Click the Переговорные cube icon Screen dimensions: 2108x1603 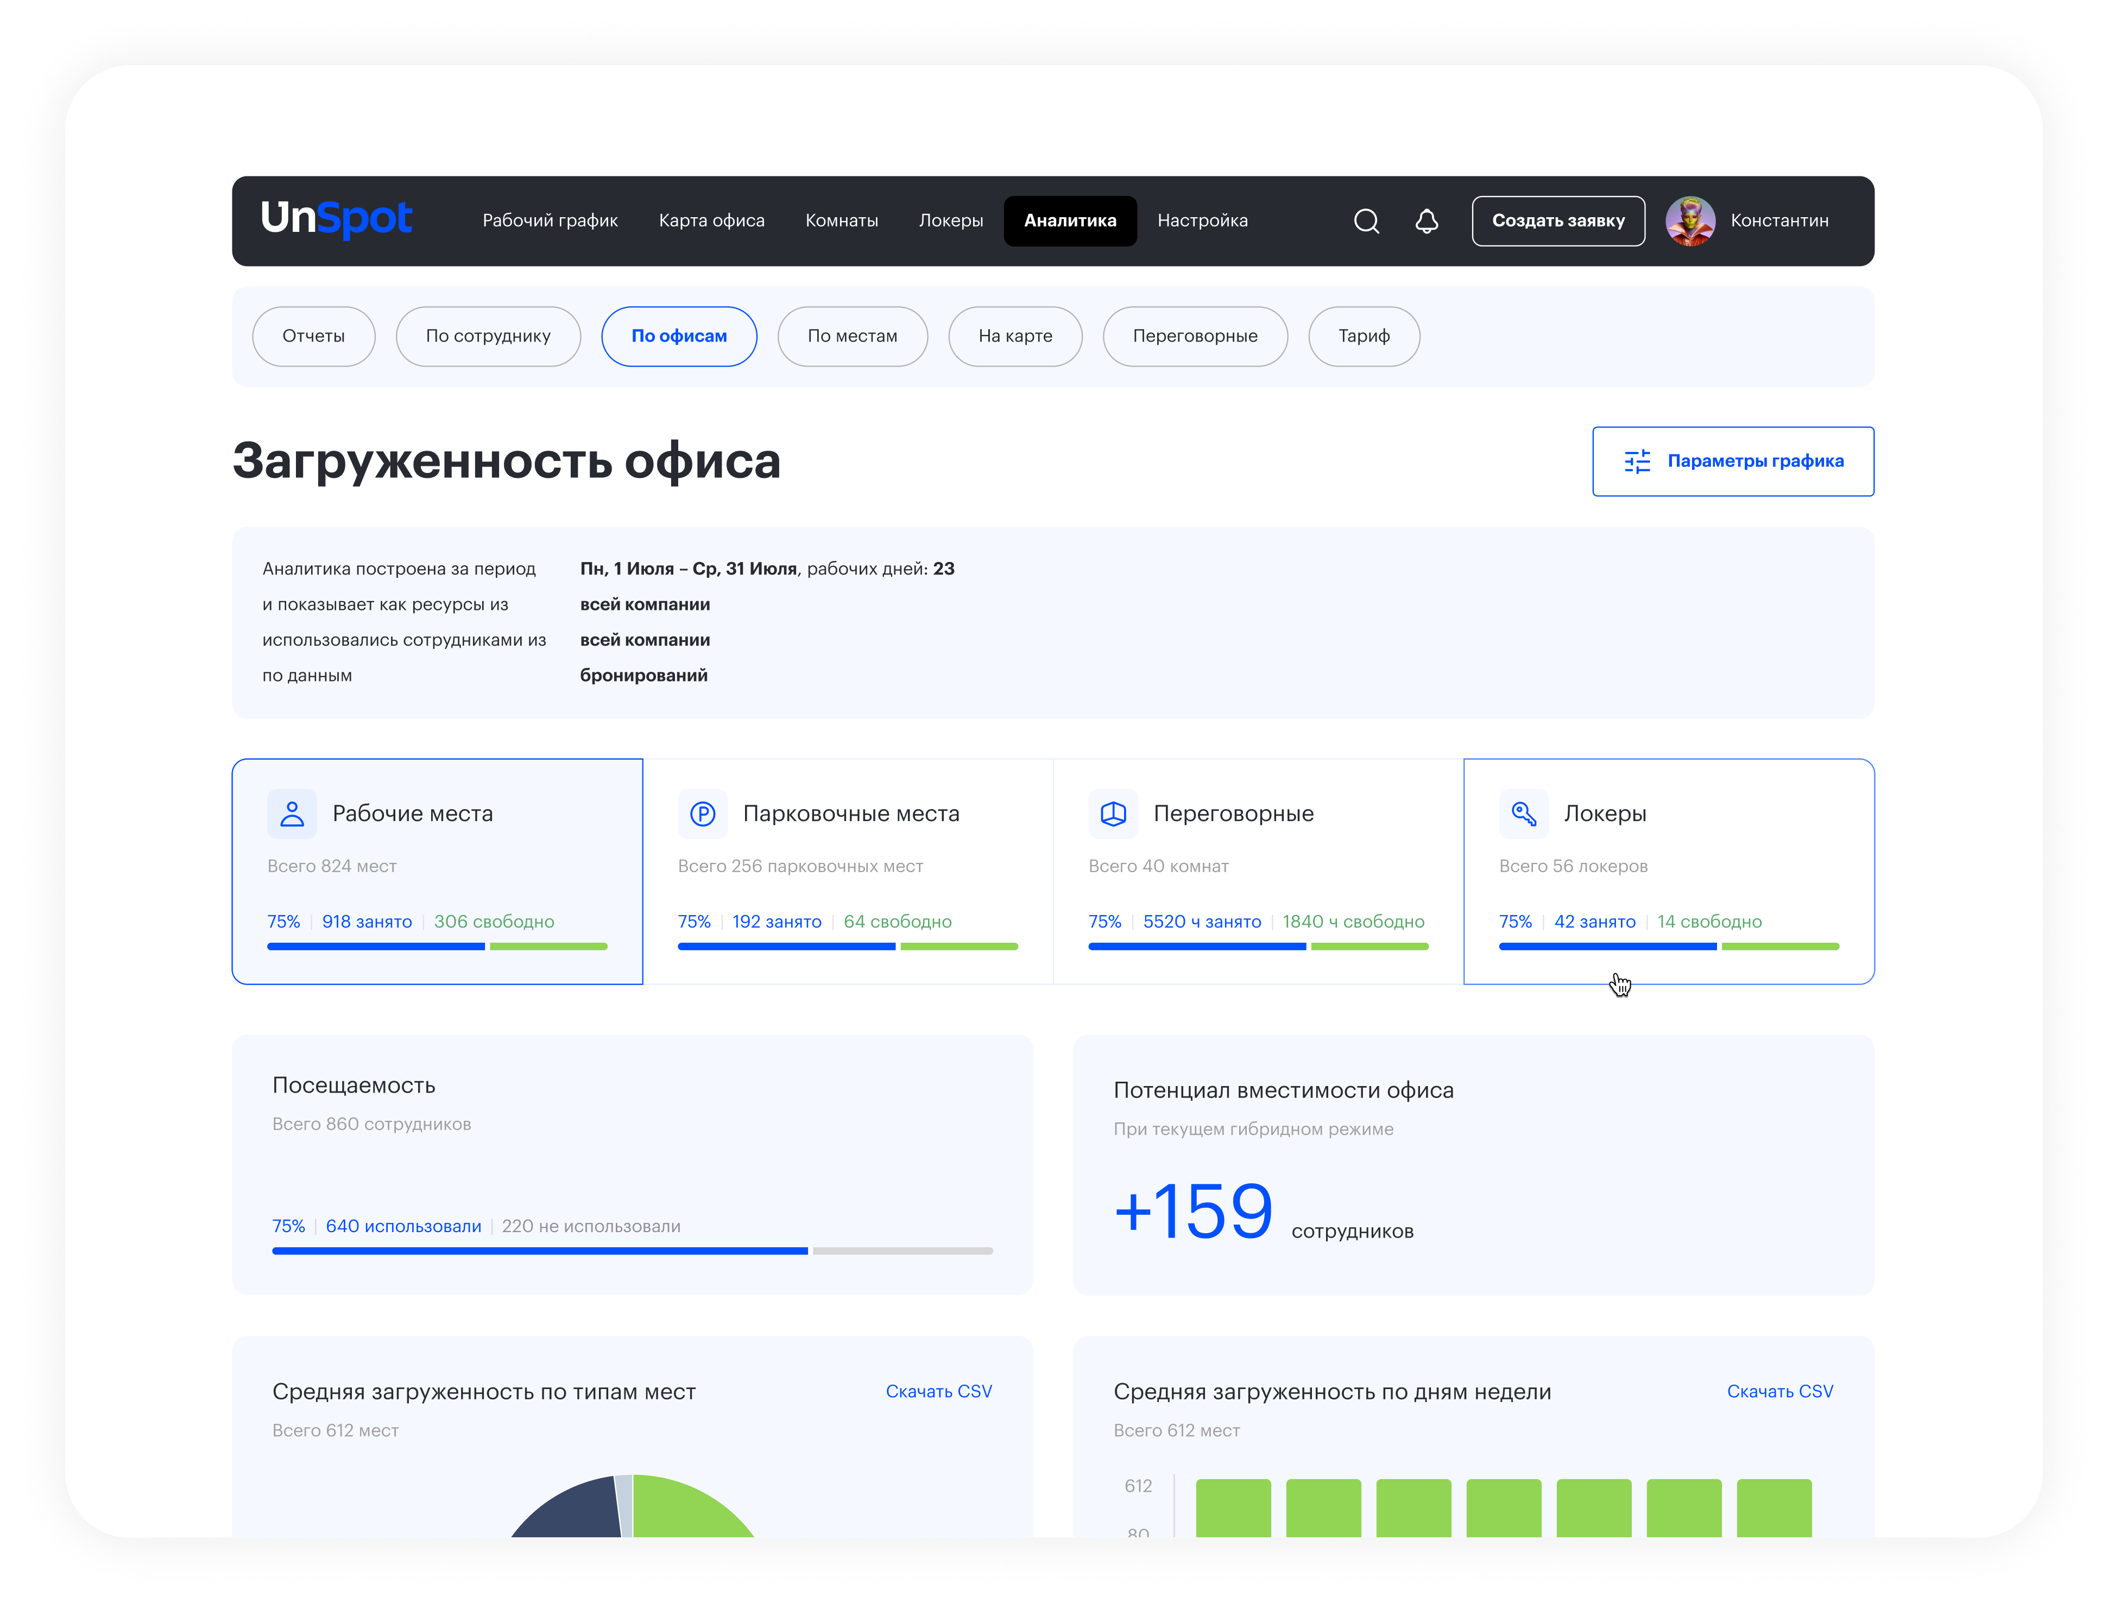click(1113, 814)
